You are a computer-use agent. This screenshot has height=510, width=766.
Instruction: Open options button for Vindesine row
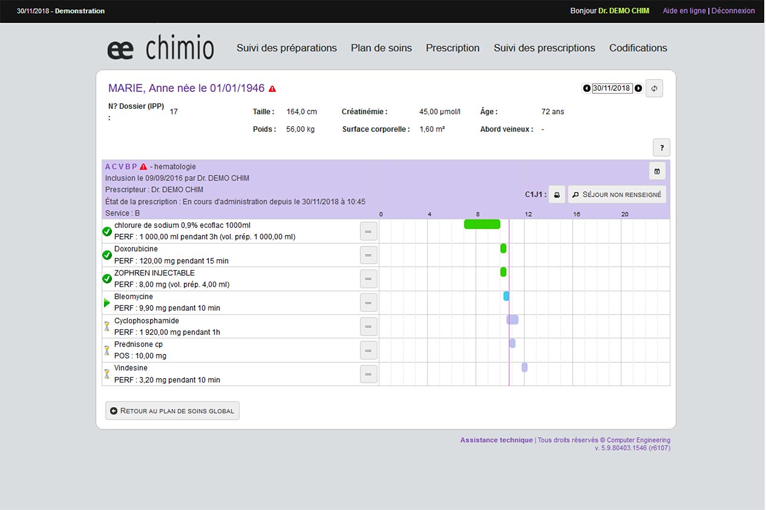368,374
